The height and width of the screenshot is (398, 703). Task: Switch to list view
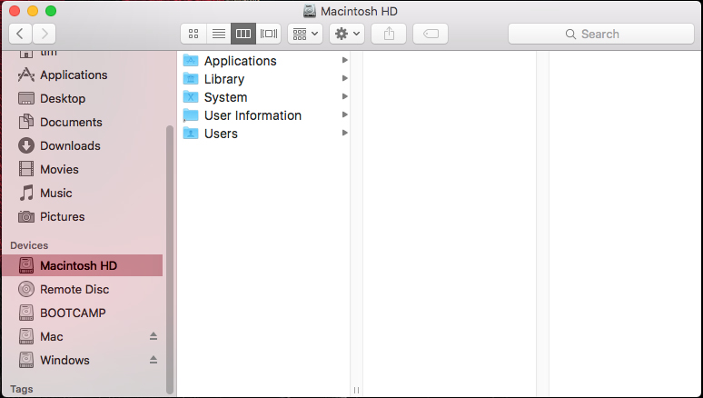point(218,34)
